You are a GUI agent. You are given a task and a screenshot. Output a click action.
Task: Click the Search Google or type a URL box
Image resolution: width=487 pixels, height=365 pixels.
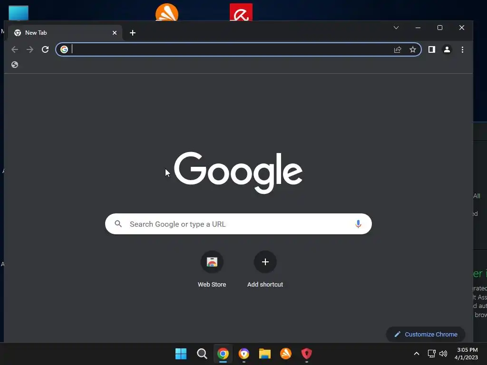[x=238, y=224]
